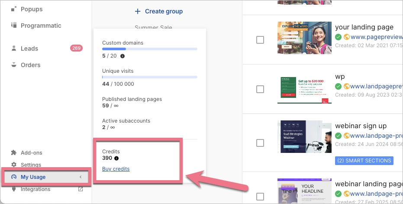
Task: Click the (2) SMART SECTIONS badge
Action: point(364,161)
